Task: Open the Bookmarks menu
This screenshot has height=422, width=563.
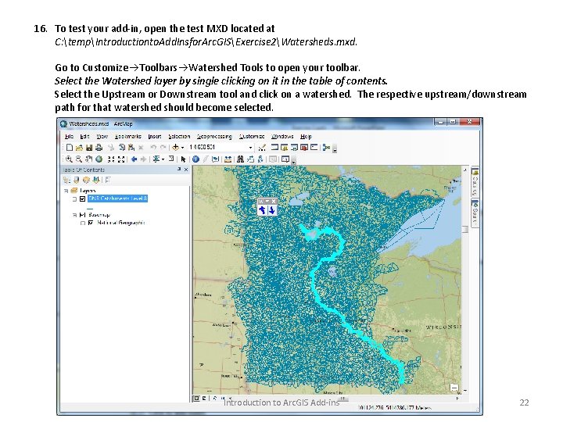Action: 127,136
